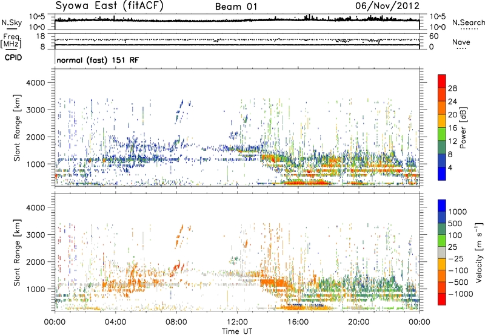Click the 'Syowa East (fitACF)' title
This screenshot has height=335, width=485.
pos(110,5)
